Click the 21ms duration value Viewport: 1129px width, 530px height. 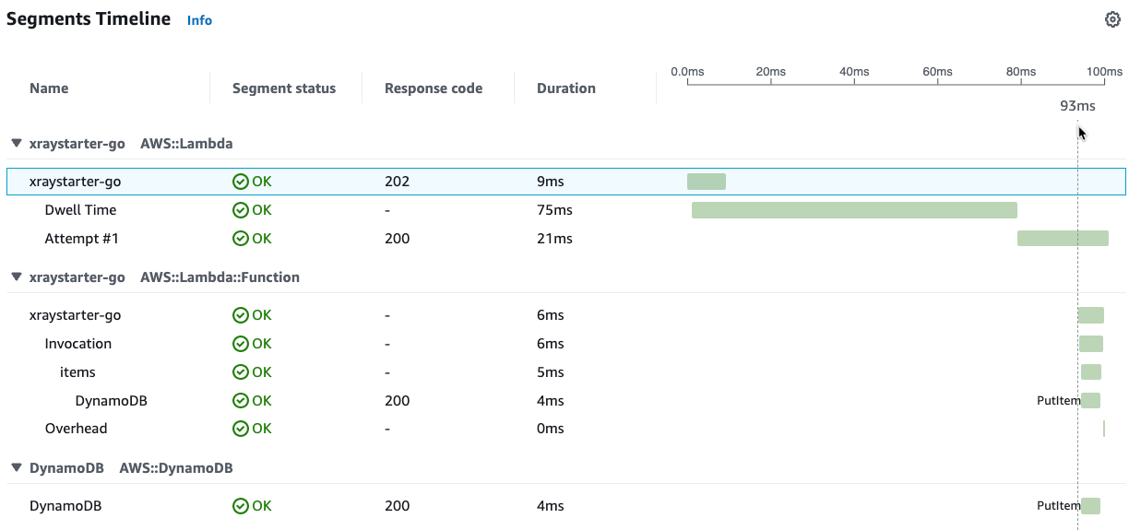(554, 239)
